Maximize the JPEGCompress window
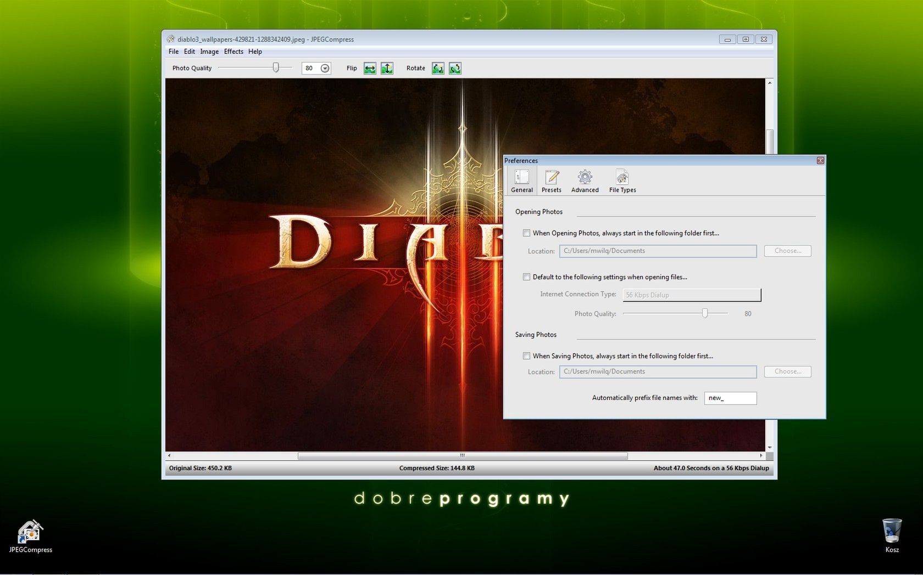Viewport: 923px width, 575px height. tap(746, 39)
